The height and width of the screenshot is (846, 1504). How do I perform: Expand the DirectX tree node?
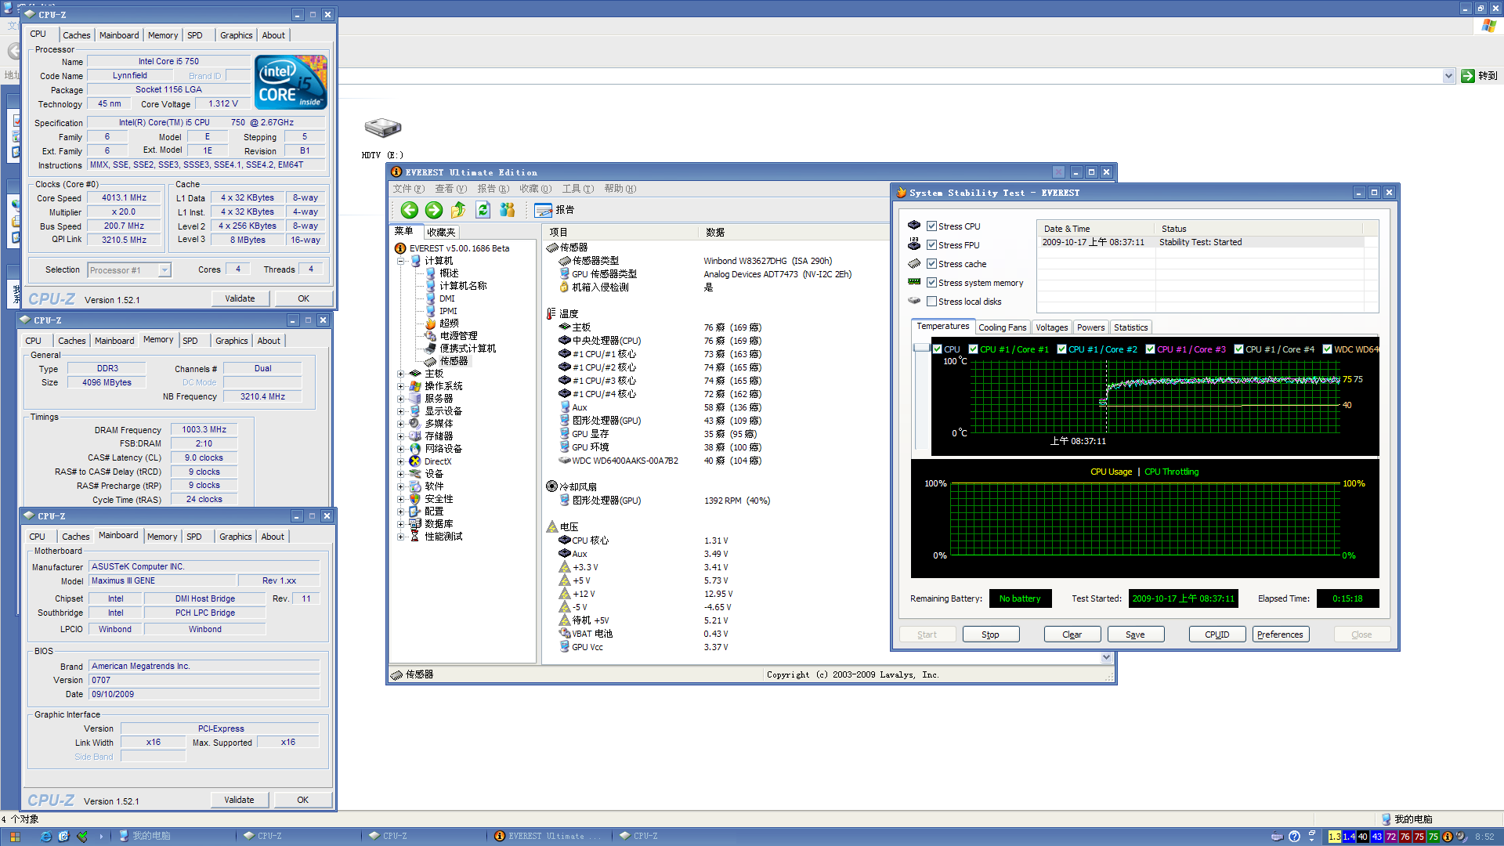400,461
